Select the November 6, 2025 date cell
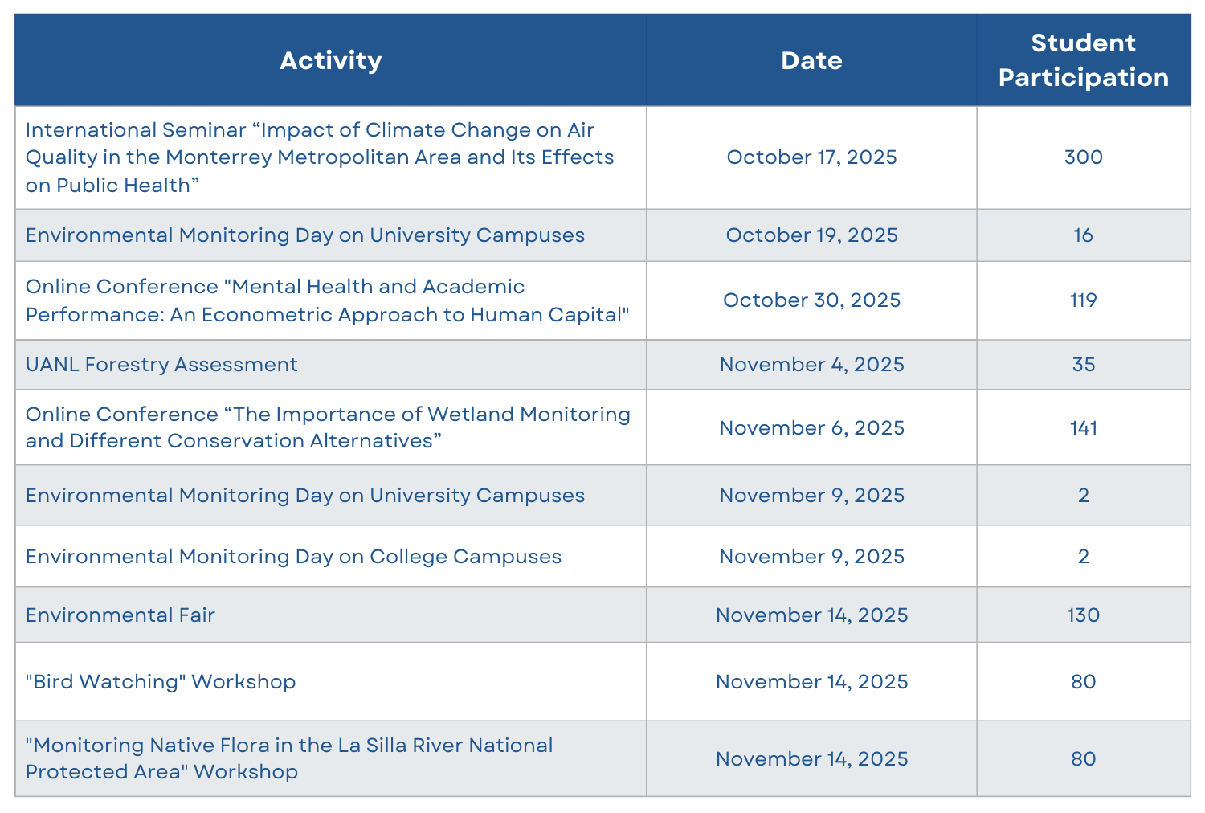Screen dimensions: 1205x813 pyautogui.click(x=811, y=427)
